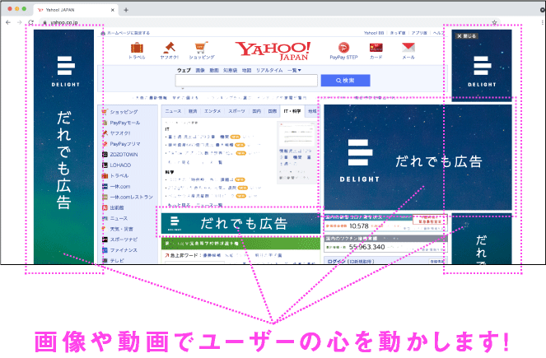Open the トラベル briefcase icon
Image resolution: width=546 pixels, height=358 pixels.
point(136,49)
